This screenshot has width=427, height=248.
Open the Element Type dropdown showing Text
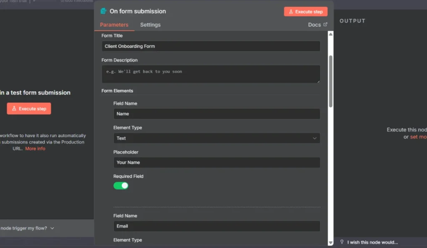tap(216, 138)
